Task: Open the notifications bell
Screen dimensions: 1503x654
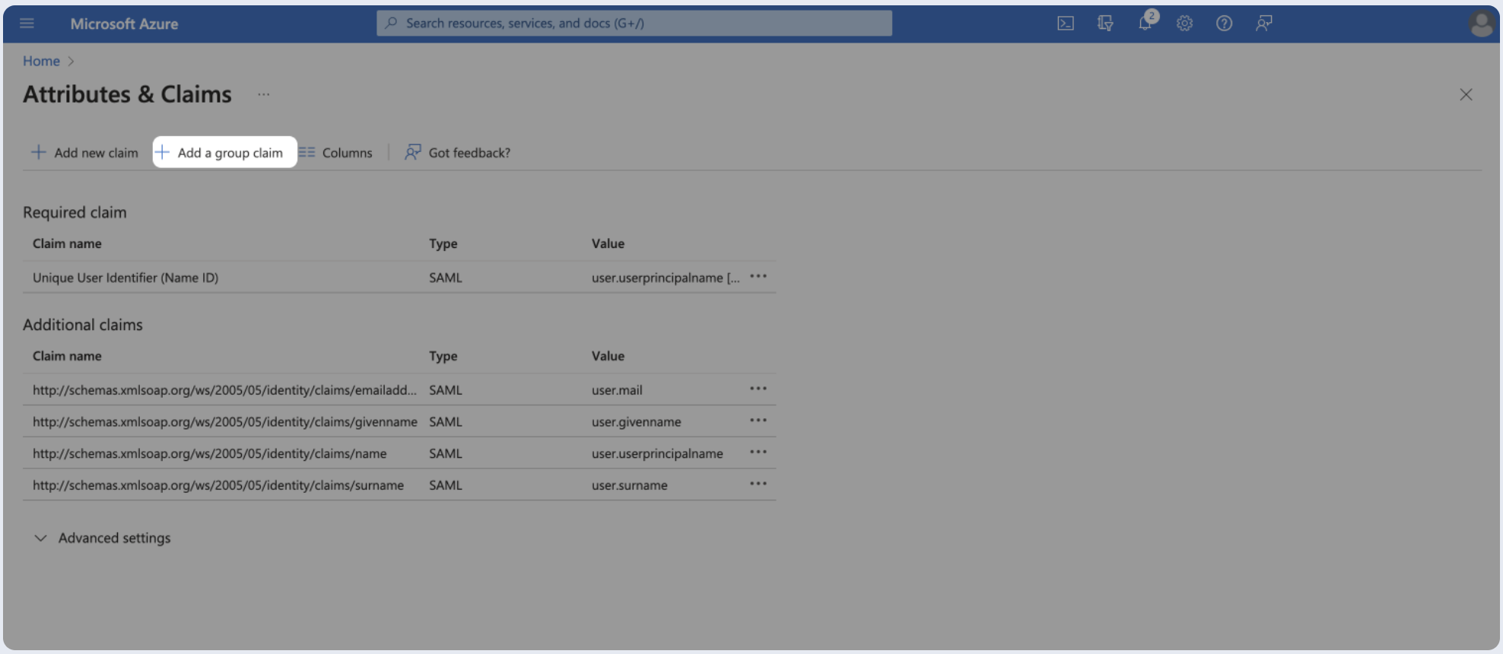Action: click(1145, 24)
